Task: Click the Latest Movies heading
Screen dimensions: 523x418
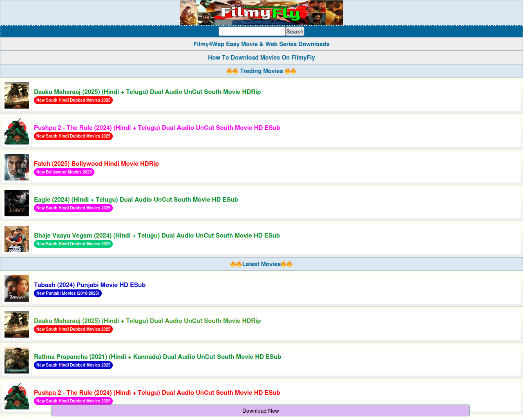Action: [x=261, y=264]
